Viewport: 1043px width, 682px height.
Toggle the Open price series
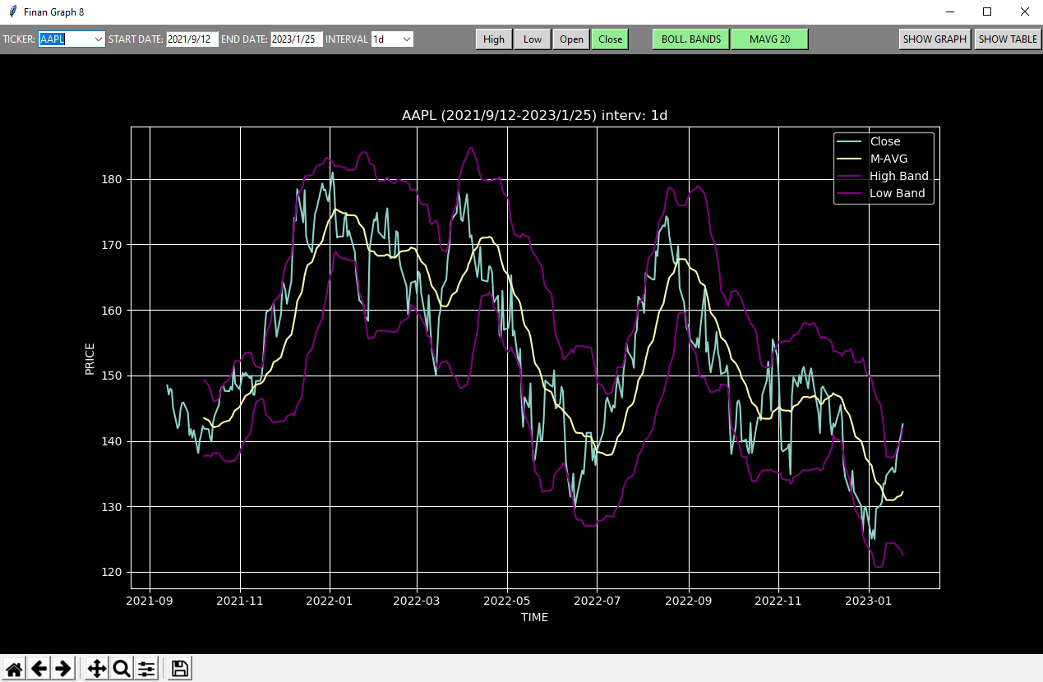[x=571, y=39]
